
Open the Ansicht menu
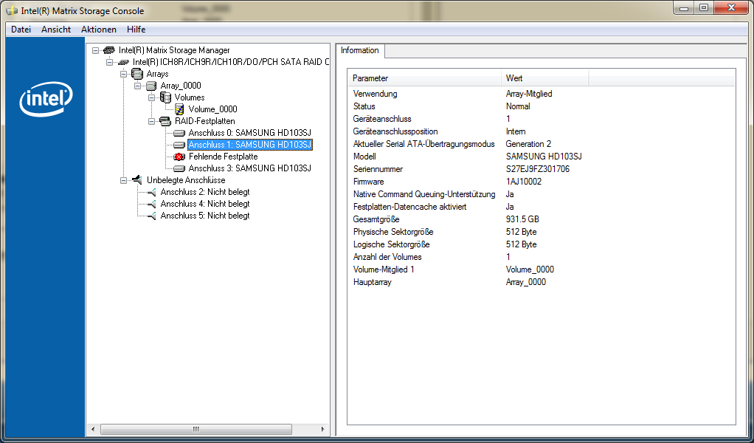(56, 30)
